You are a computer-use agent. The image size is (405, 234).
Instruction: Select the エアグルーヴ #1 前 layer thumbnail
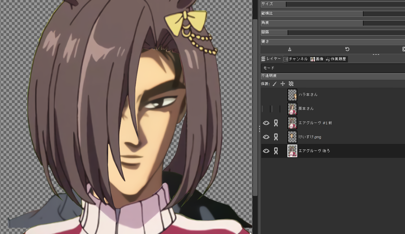[x=292, y=123]
